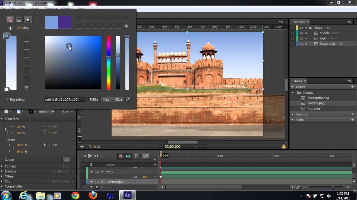Hide the Stage element via eye icon
The height and width of the screenshot is (200, 357).
(301, 28)
